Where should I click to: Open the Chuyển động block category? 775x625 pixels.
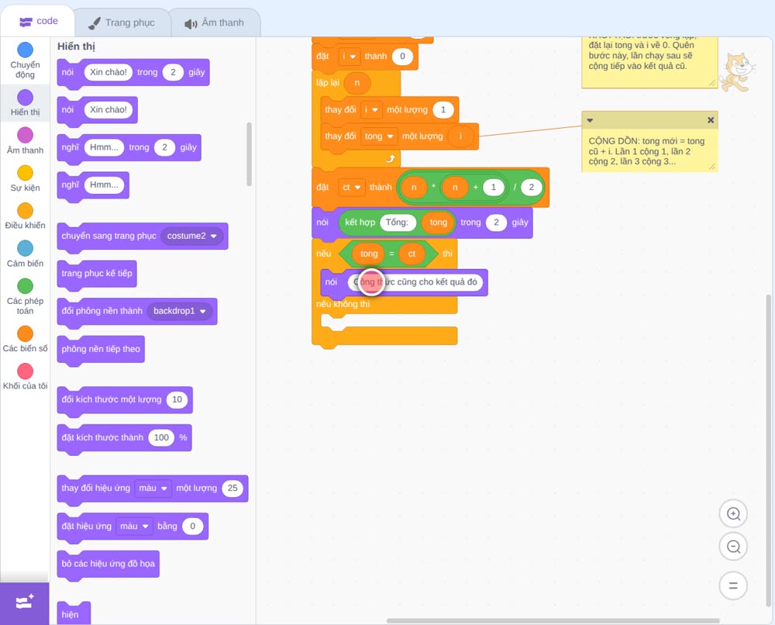[25, 60]
